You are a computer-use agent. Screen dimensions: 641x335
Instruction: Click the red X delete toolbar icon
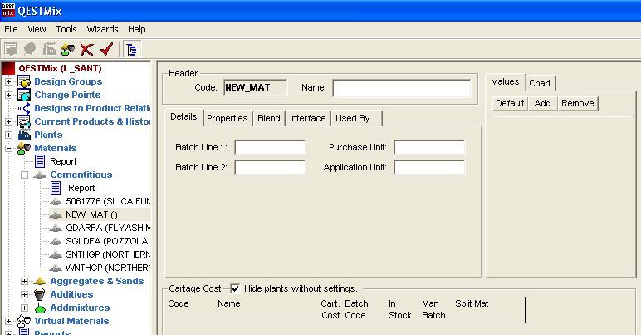[x=86, y=50]
